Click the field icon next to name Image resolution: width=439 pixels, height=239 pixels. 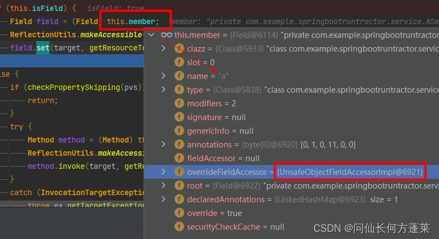coord(179,76)
